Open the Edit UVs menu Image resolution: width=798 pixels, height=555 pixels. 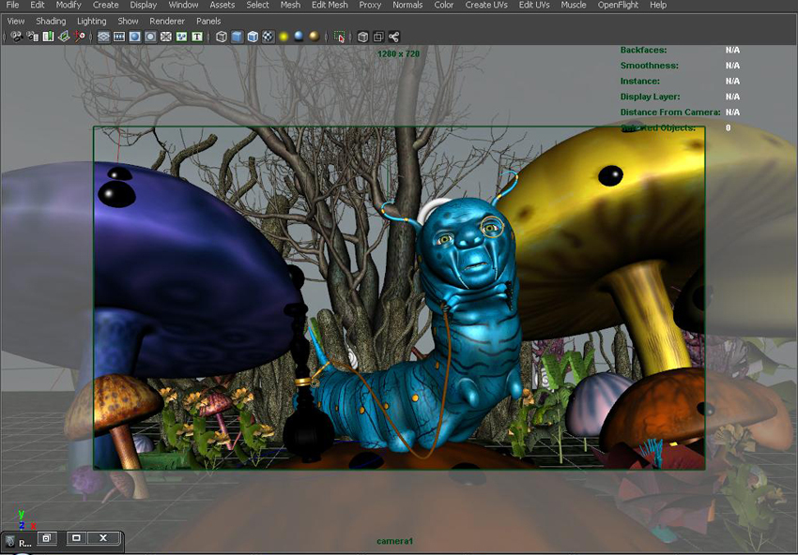(534, 5)
